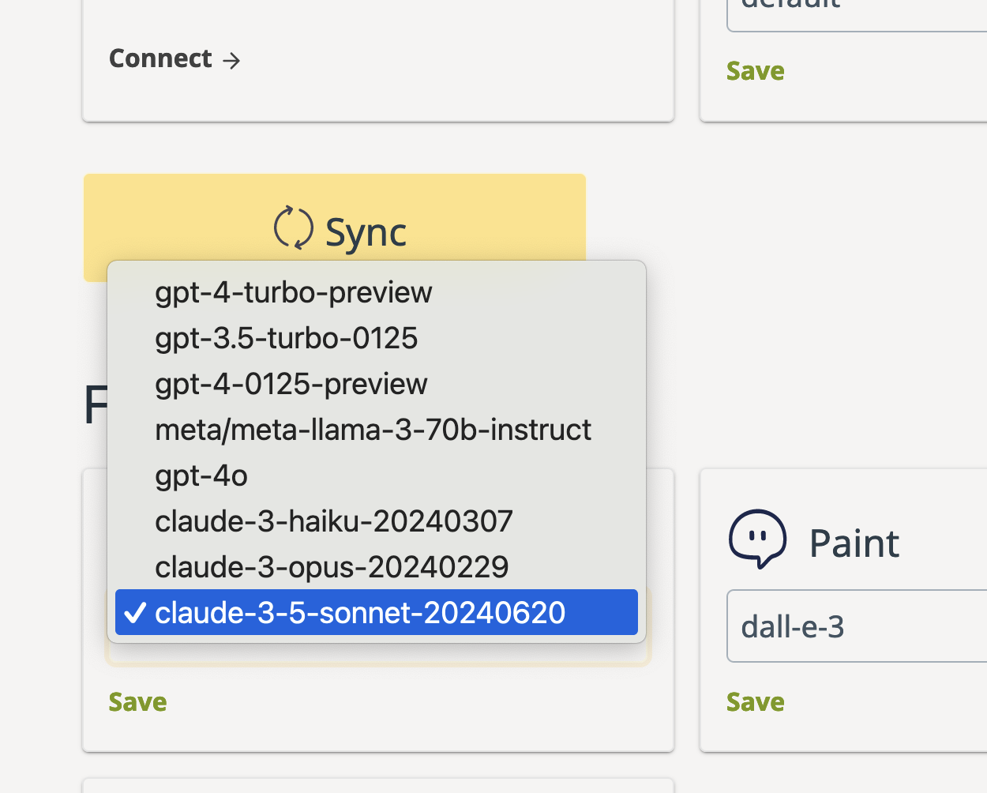Click Save under the default field
The image size is (987, 793).
tap(755, 71)
